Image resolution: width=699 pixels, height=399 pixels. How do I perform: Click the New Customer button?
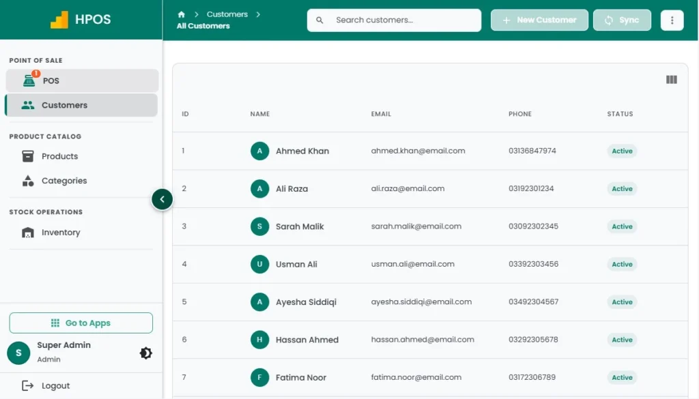pos(539,20)
